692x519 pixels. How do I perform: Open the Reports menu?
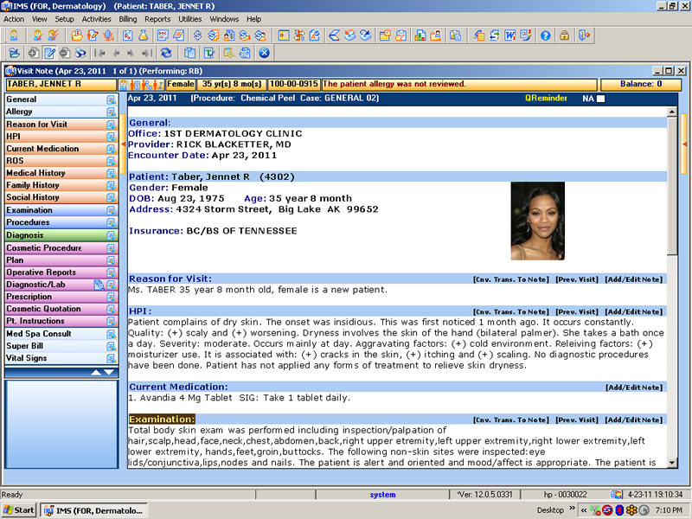click(x=157, y=18)
